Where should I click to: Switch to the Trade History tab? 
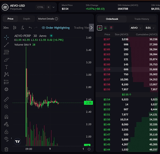click(142, 19)
